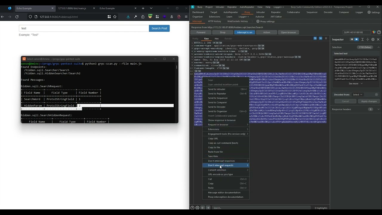
Task: Open Decoded from Select dropdown
Action: (x=357, y=95)
